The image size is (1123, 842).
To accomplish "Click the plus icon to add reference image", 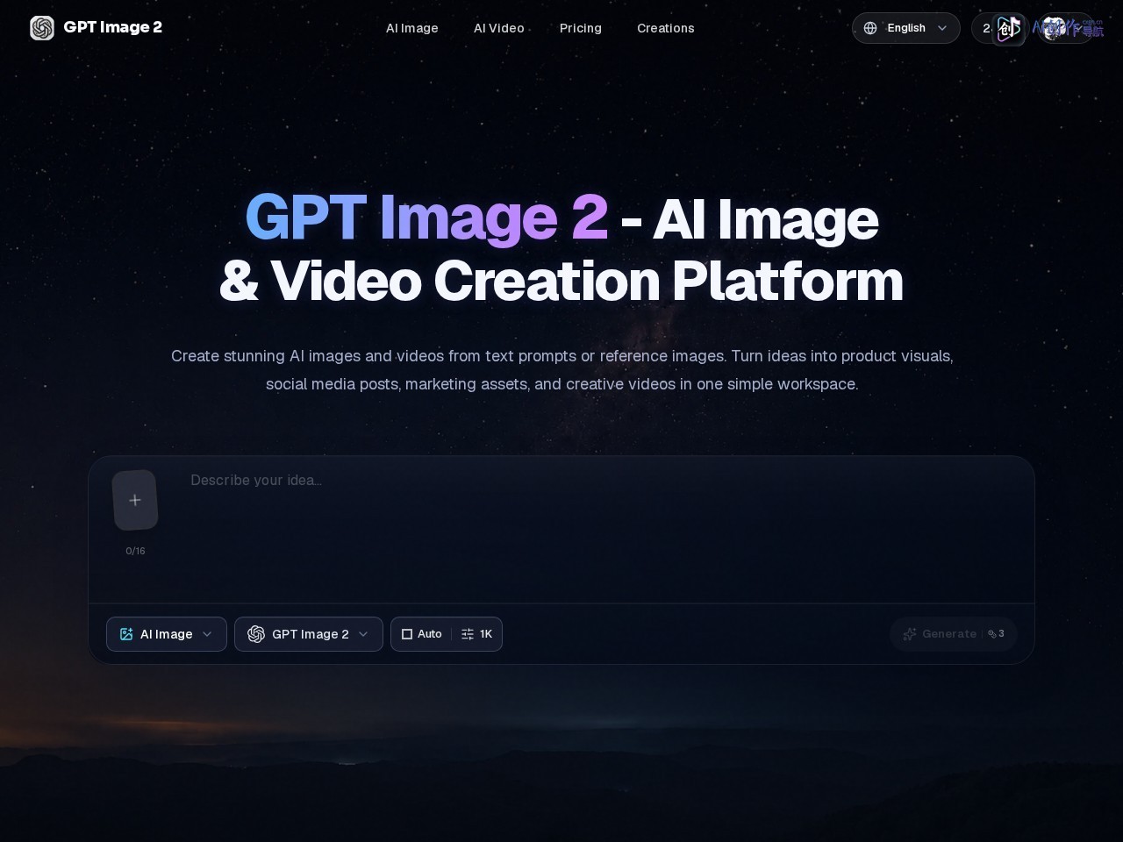I will tap(135, 500).
